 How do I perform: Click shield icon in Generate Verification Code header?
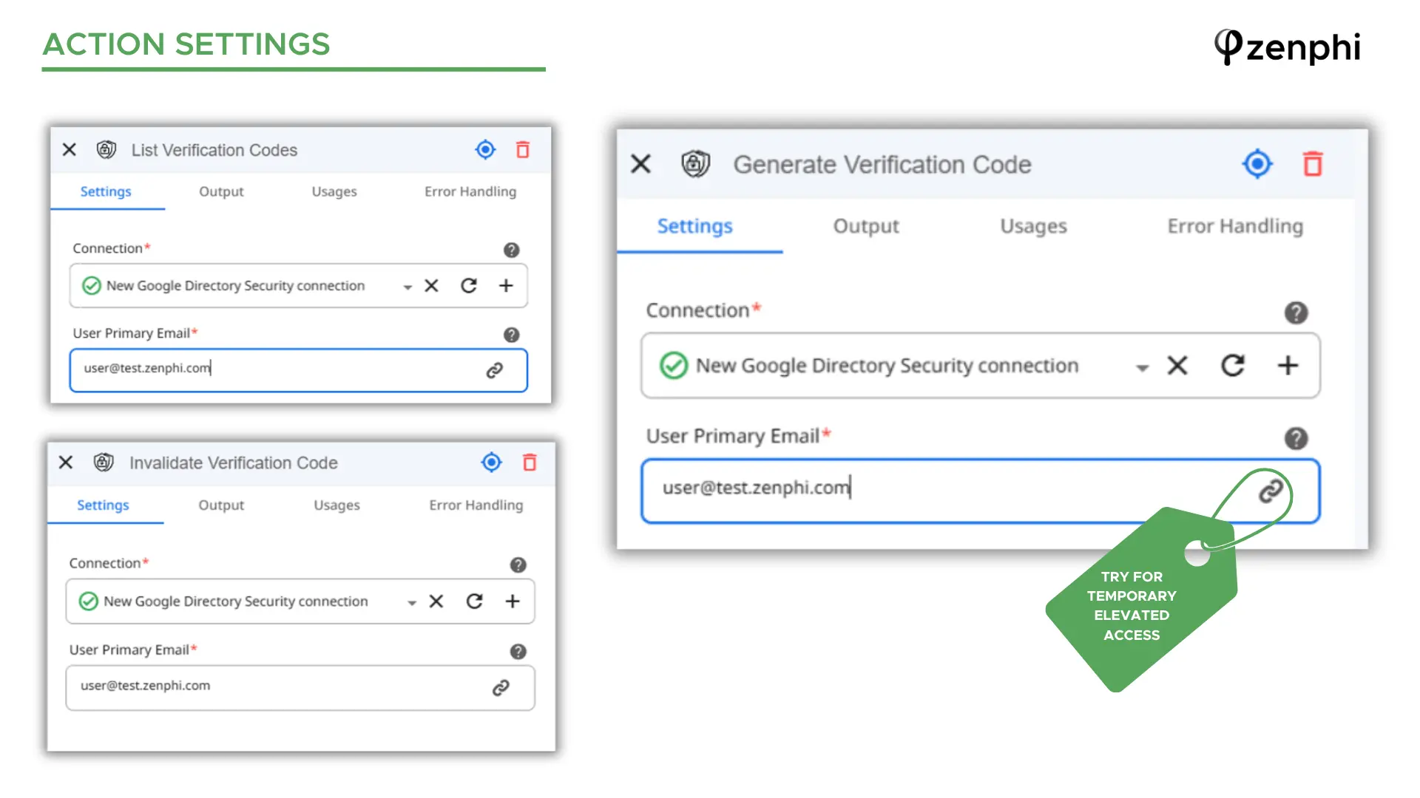click(696, 164)
